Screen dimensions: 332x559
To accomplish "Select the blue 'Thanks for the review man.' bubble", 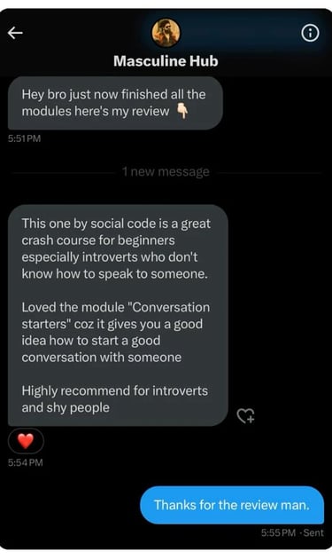I will point(232,505).
